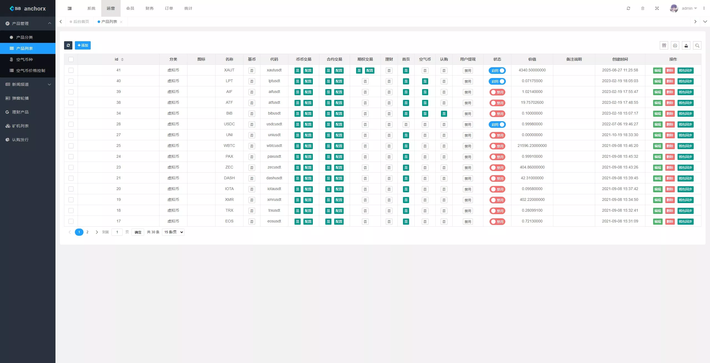
Task: Click the top-right page reload icon
Action: coord(628,8)
